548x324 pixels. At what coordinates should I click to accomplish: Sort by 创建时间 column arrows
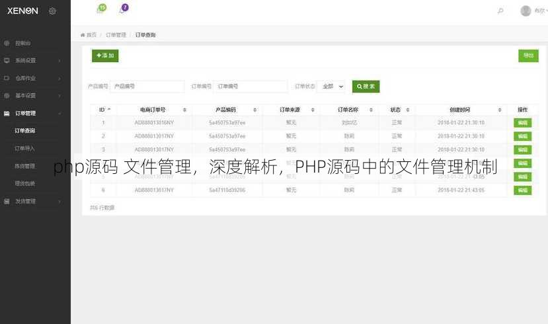pyautogui.click(x=500, y=110)
